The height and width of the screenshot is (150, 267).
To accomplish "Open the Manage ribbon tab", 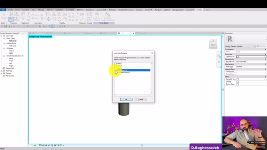I will [41, 10].
